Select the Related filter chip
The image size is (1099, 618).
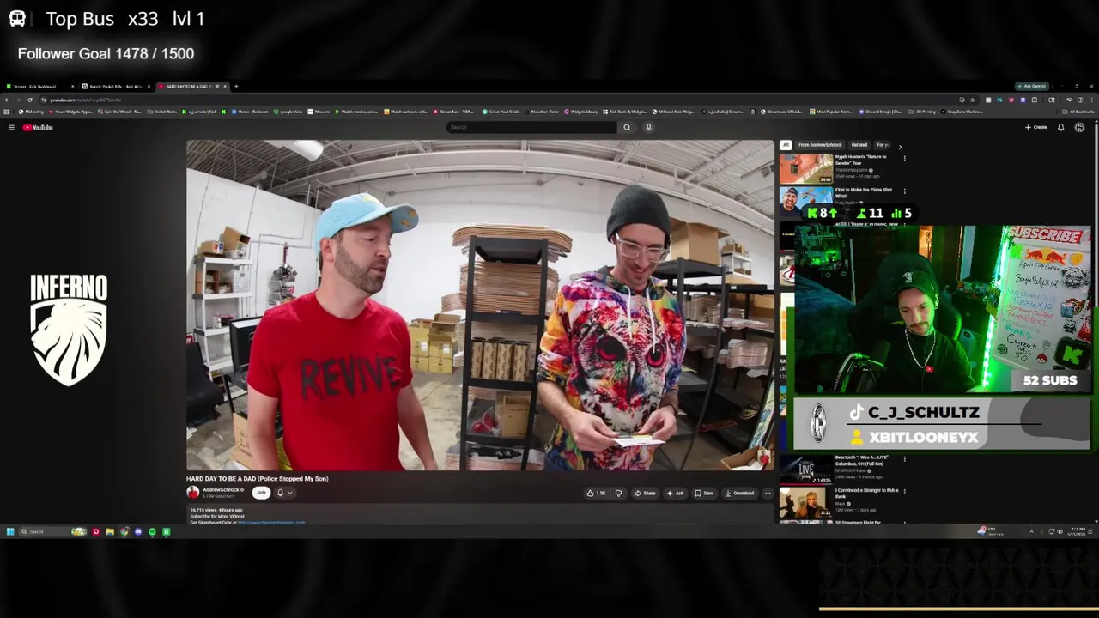click(x=859, y=145)
